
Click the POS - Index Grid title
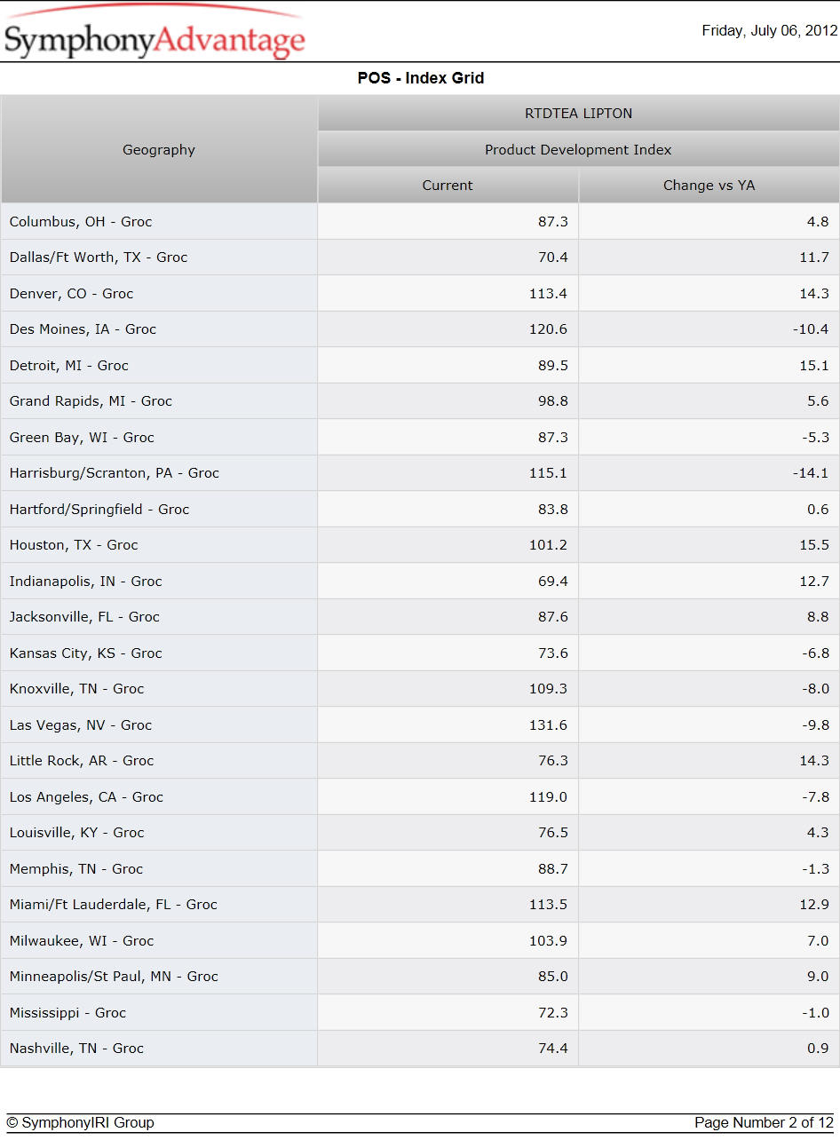point(421,78)
